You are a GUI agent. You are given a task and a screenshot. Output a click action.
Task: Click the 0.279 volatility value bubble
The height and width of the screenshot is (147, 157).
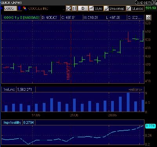coord(150,126)
